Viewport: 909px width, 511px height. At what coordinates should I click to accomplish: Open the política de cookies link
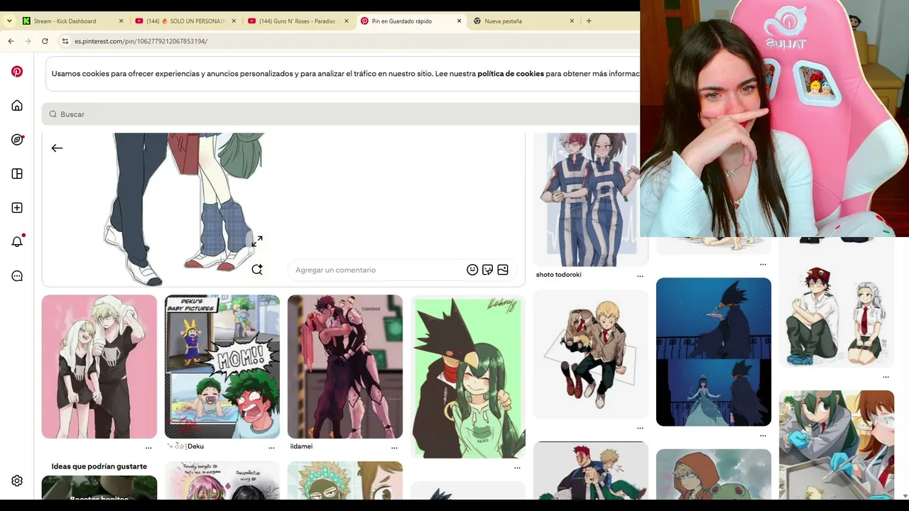[x=511, y=74]
